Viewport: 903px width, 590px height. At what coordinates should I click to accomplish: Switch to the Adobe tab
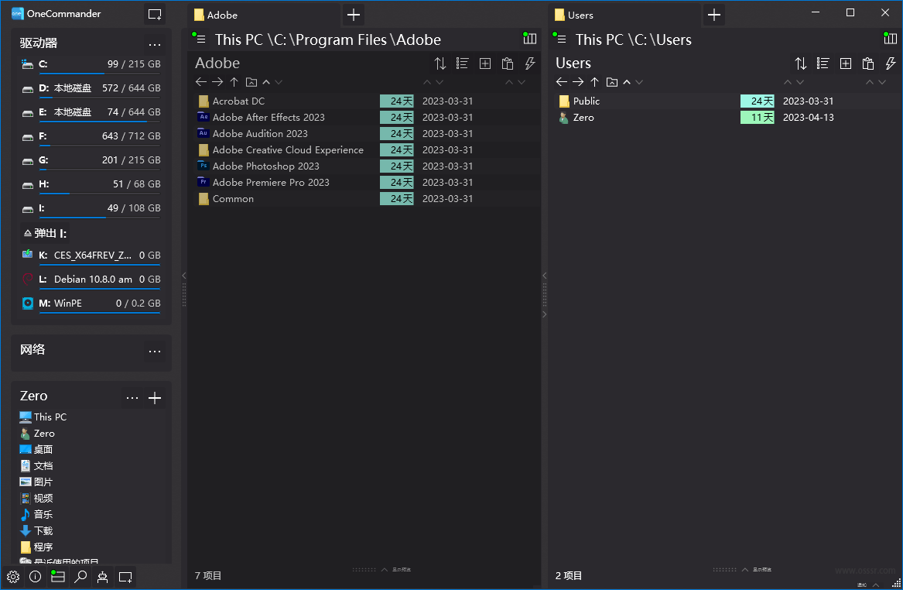[x=263, y=15]
